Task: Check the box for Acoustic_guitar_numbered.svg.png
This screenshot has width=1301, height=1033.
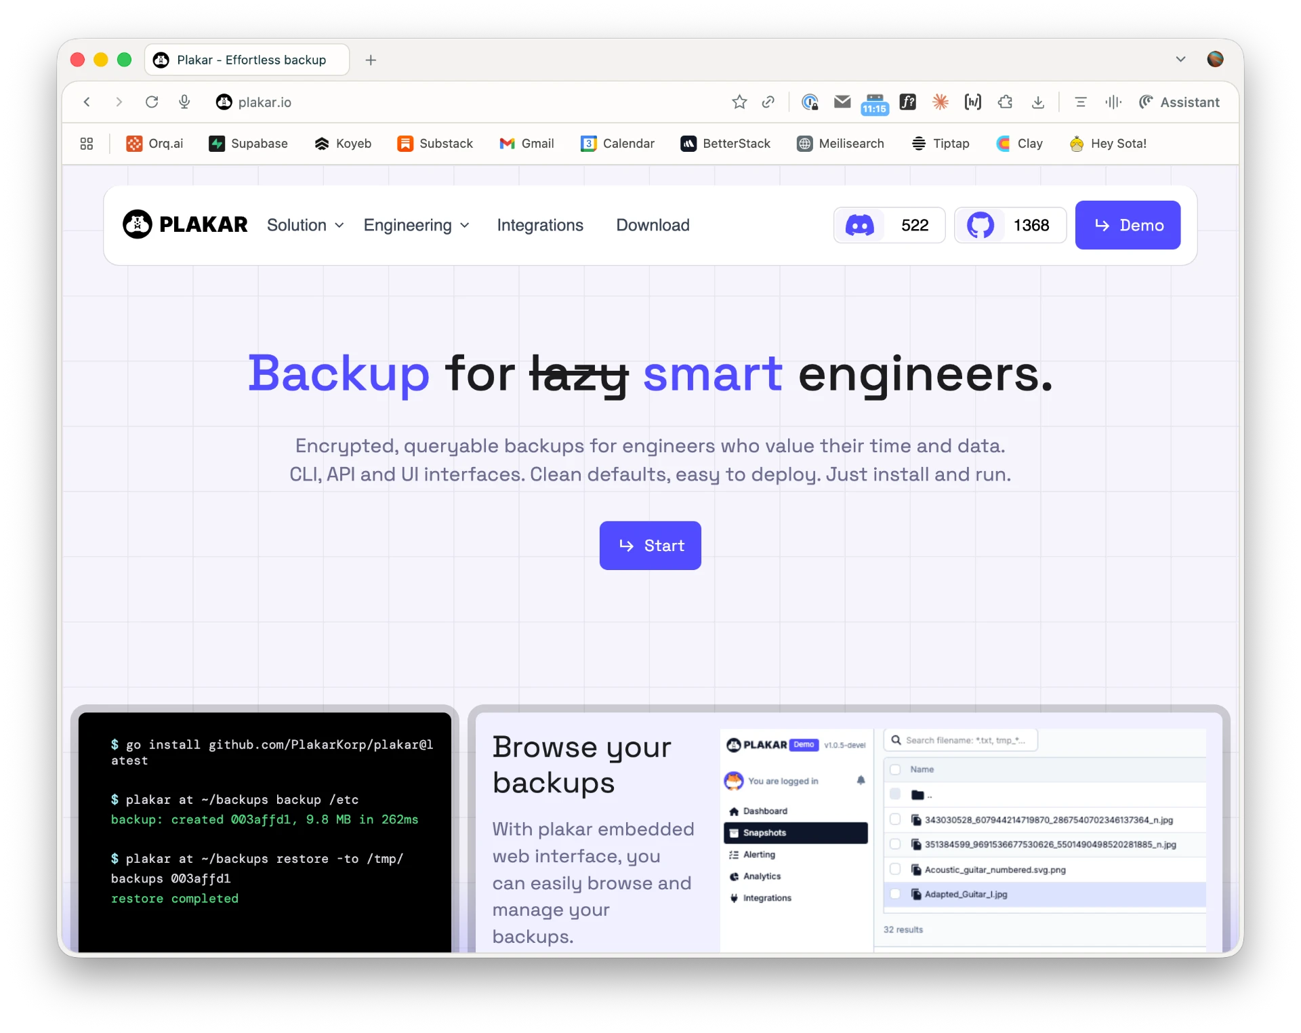Action: tap(895, 869)
